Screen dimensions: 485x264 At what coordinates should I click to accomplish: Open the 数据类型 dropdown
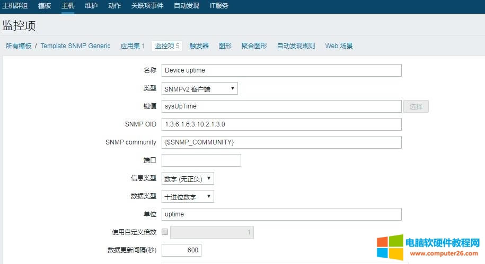click(188, 196)
